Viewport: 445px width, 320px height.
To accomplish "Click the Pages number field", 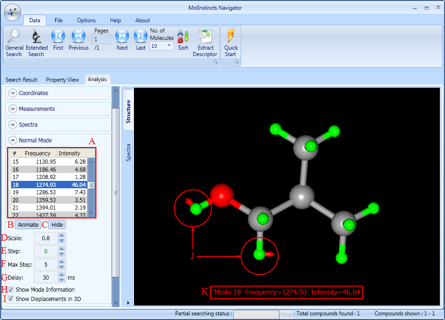I will [101, 39].
